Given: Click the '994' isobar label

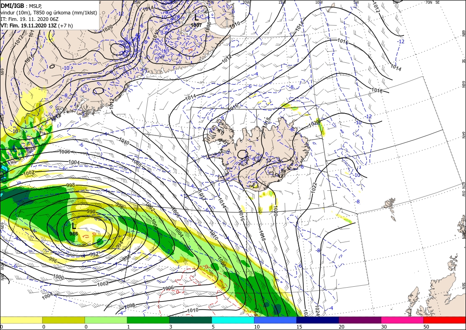Looking at the screenshot, I should coord(118,245).
